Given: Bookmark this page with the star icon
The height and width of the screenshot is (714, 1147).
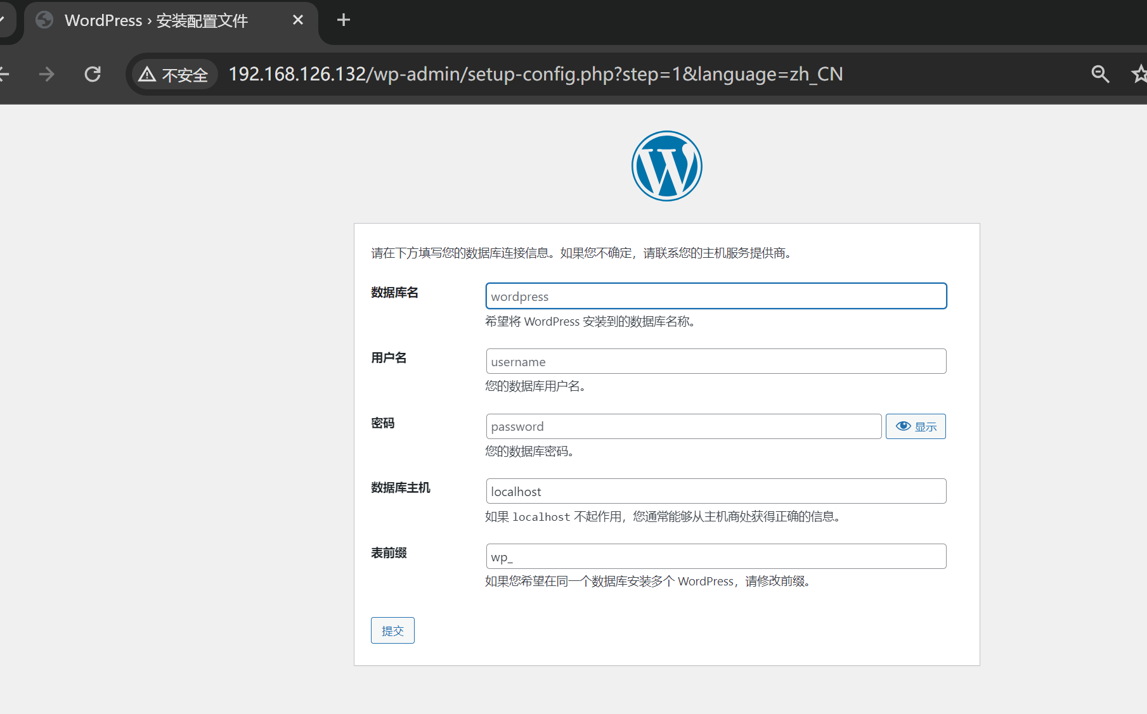Looking at the screenshot, I should coord(1139,74).
